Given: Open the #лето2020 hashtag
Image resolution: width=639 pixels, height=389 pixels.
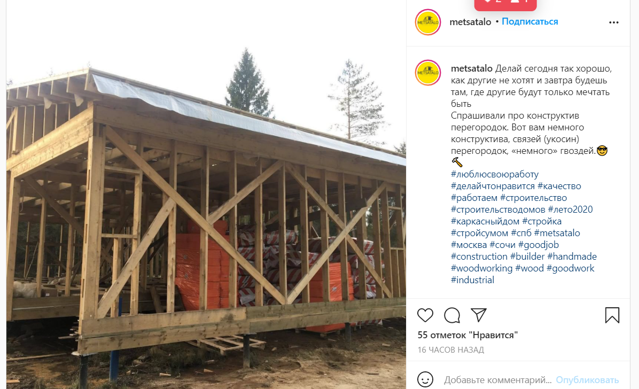Looking at the screenshot, I should pyautogui.click(x=570, y=209).
